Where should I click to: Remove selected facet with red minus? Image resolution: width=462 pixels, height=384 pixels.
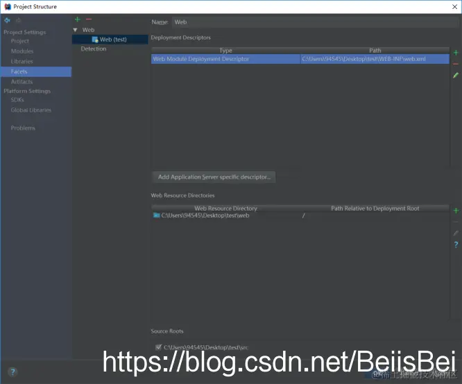89,19
